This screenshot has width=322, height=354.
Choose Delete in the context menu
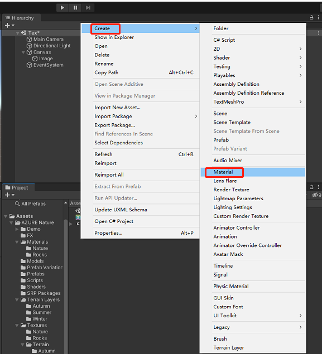coord(140,55)
